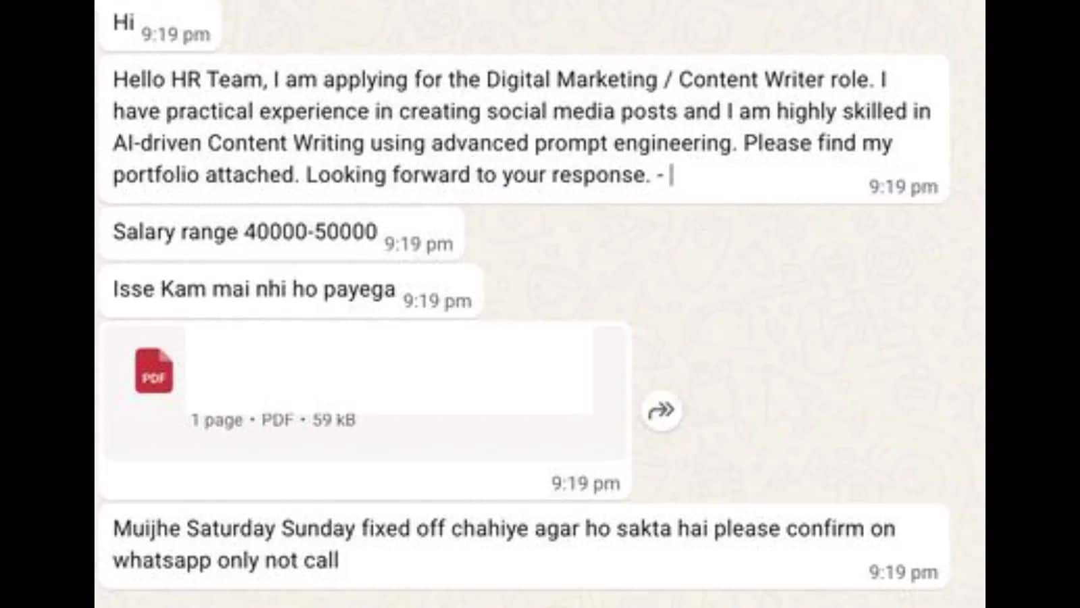
Task: Click the words 'whatsapp only not call'
Action: click(226, 560)
